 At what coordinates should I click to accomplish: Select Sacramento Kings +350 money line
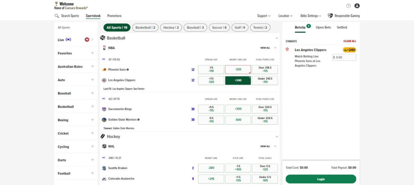click(238, 109)
